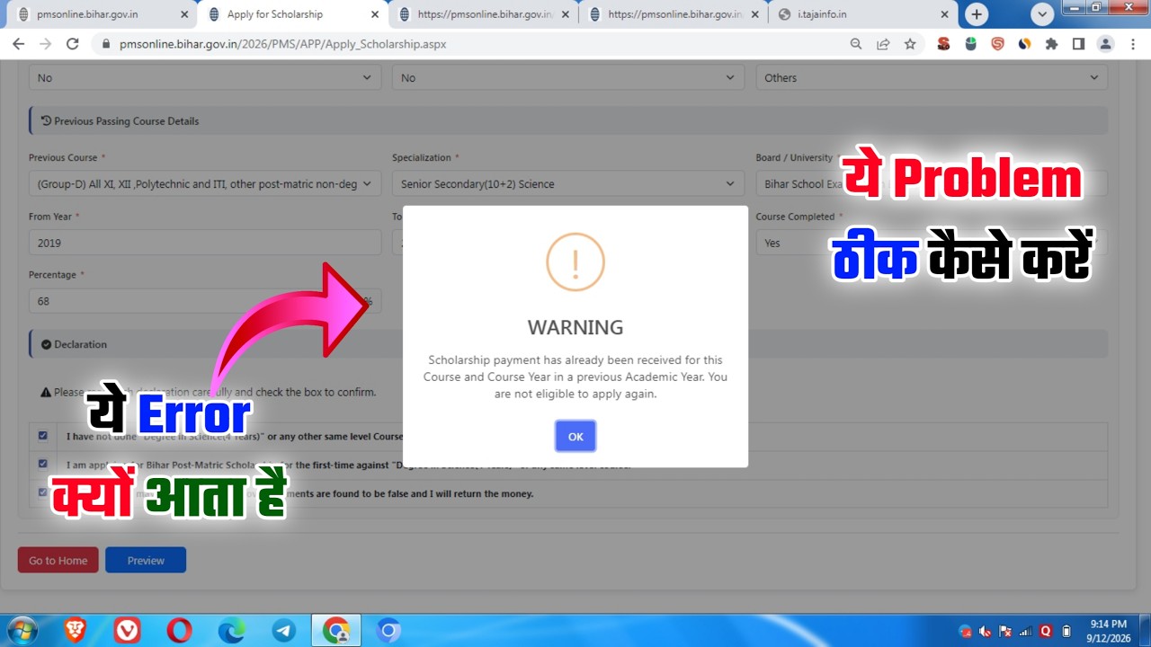Viewport: 1151px width, 647px height.
Task: Click the From Year field showing 2019
Action: tap(205, 243)
